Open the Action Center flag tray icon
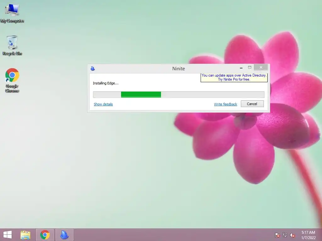The width and height of the screenshot is (322, 241). tap(277, 235)
